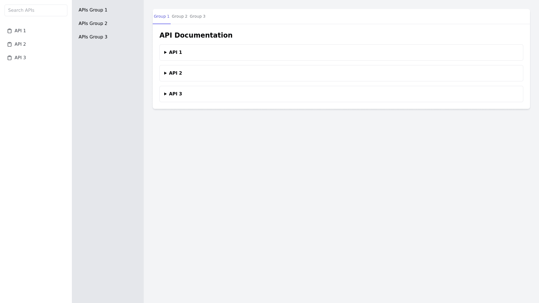539x303 pixels.
Task: Open the API 3 link in left sidebar
Action: pos(20,58)
